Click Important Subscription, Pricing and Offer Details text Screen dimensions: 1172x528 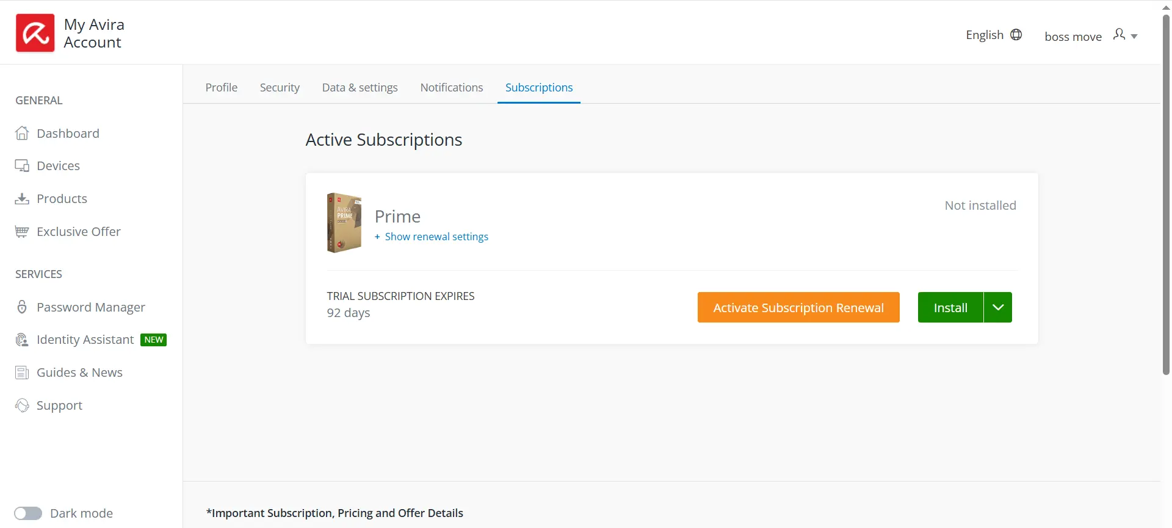pyautogui.click(x=335, y=513)
